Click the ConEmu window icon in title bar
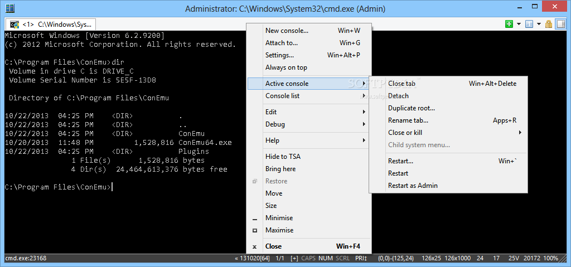This screenshot has height=267, width=571. [x=10, y=8]
